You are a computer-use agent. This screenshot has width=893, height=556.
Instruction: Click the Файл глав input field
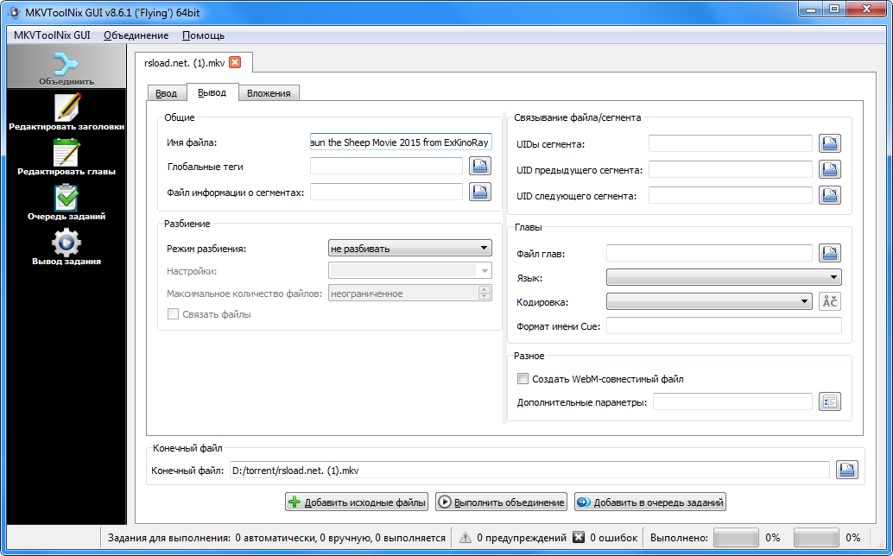click(x=709, y=253)
